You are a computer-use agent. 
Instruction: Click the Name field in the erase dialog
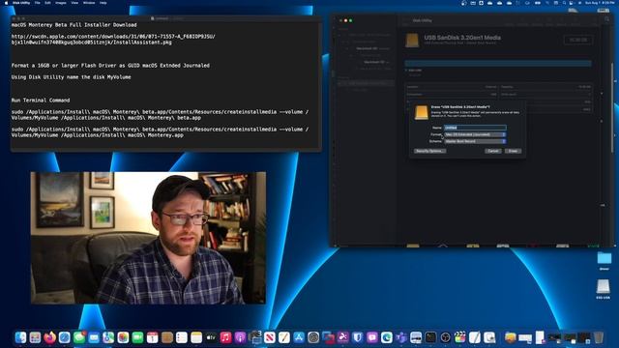(475, 128)
